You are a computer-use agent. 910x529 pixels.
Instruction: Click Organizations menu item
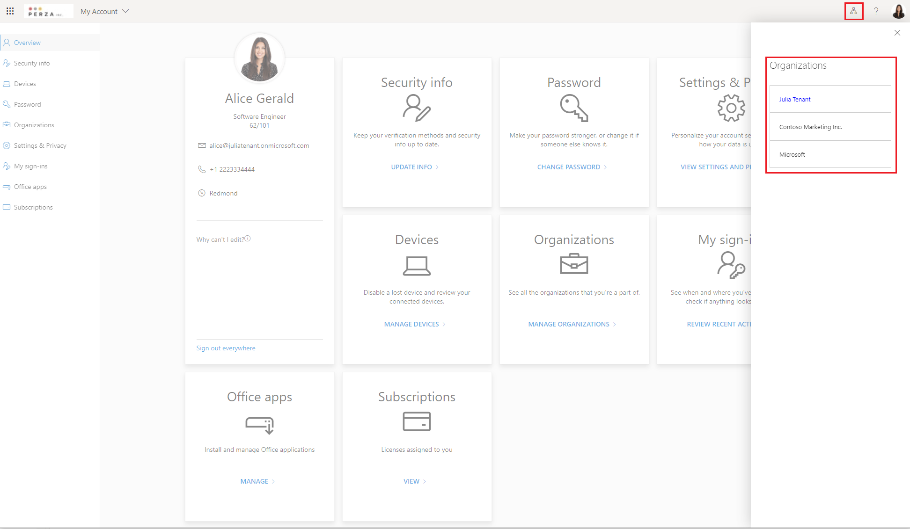click(34, 125)
